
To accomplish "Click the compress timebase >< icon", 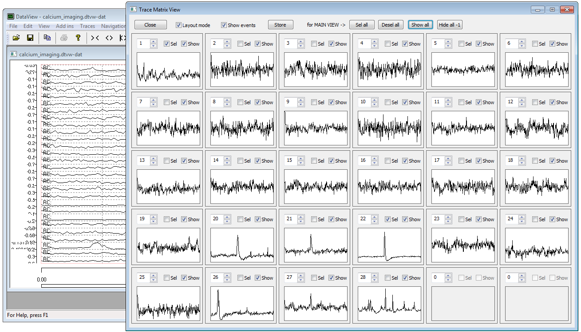I will [95, 38].
